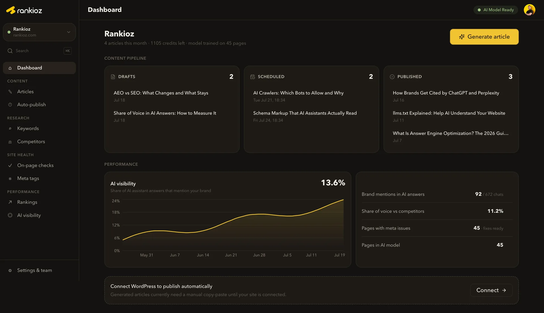The height and width of the screenshot is (313, 544).
Task: Click the Articles pencil icon
Action: pyautogui.click(x=10, y=92)
